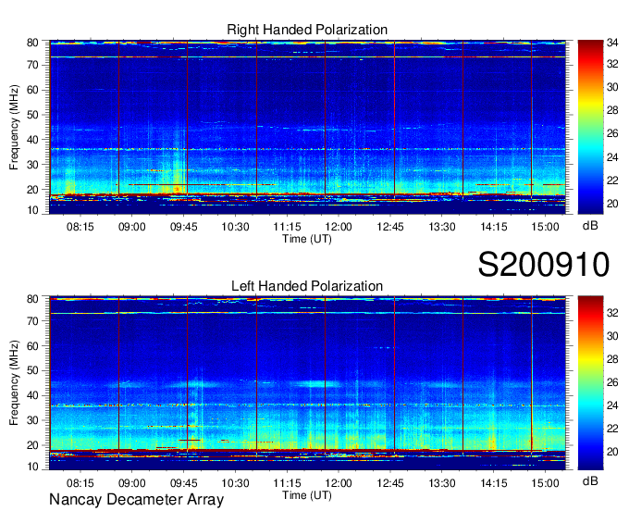Click the upper plot's 'Time (UT)' axis label
The height and width of the screenshot is (511, 629).
[307, 239]
